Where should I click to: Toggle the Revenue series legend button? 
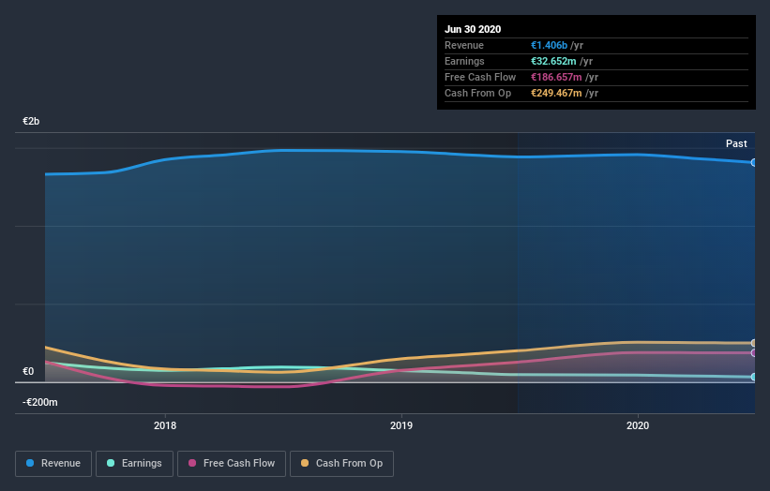(x=53, y=464)
